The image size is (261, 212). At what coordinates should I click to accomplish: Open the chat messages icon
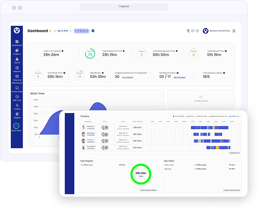[x=193, y=31]
